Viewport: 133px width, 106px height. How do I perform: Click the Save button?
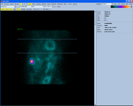[115, 4]
